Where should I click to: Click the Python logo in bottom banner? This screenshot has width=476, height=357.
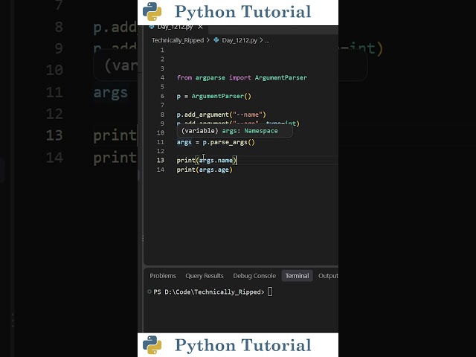pyautogui.click(x=152, y=345)
